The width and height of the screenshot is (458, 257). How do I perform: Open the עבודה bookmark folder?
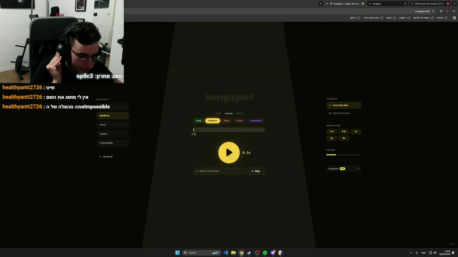[391, 18]
